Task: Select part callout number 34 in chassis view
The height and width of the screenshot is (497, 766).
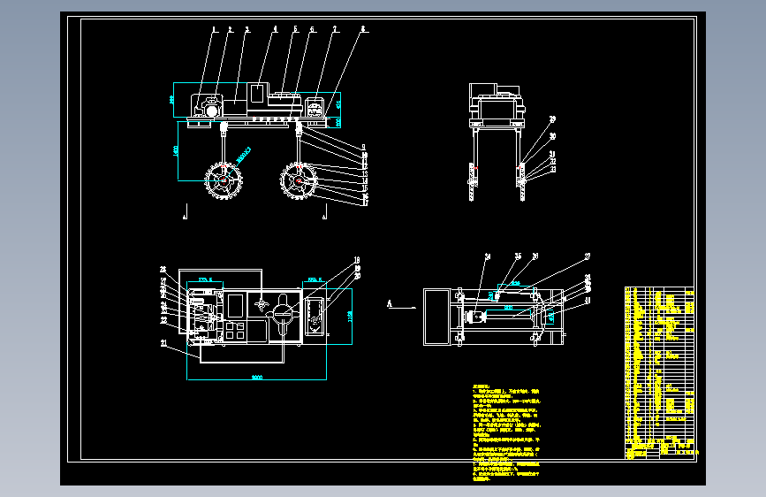Action: tap(488, 256)
